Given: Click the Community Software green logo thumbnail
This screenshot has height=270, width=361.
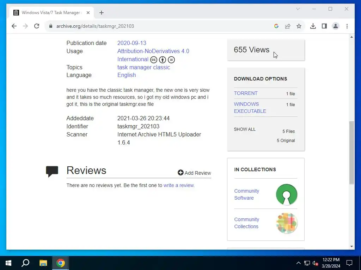Looking at the screenshot, I should [x=287, y=194].
